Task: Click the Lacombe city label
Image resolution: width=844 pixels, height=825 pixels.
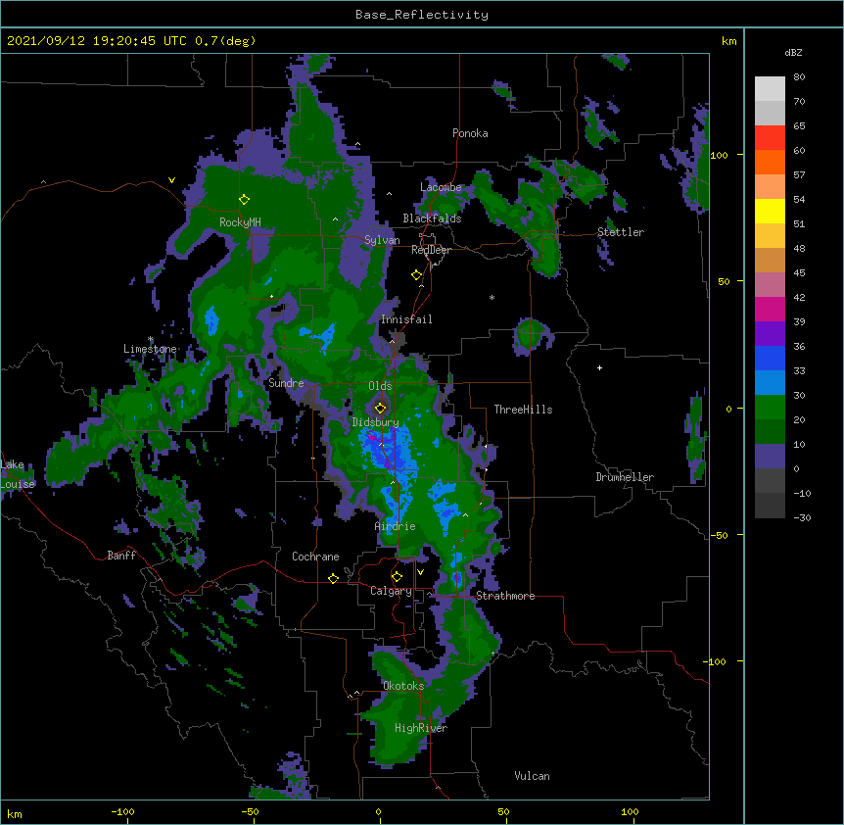Action: (x=441, y=187)
